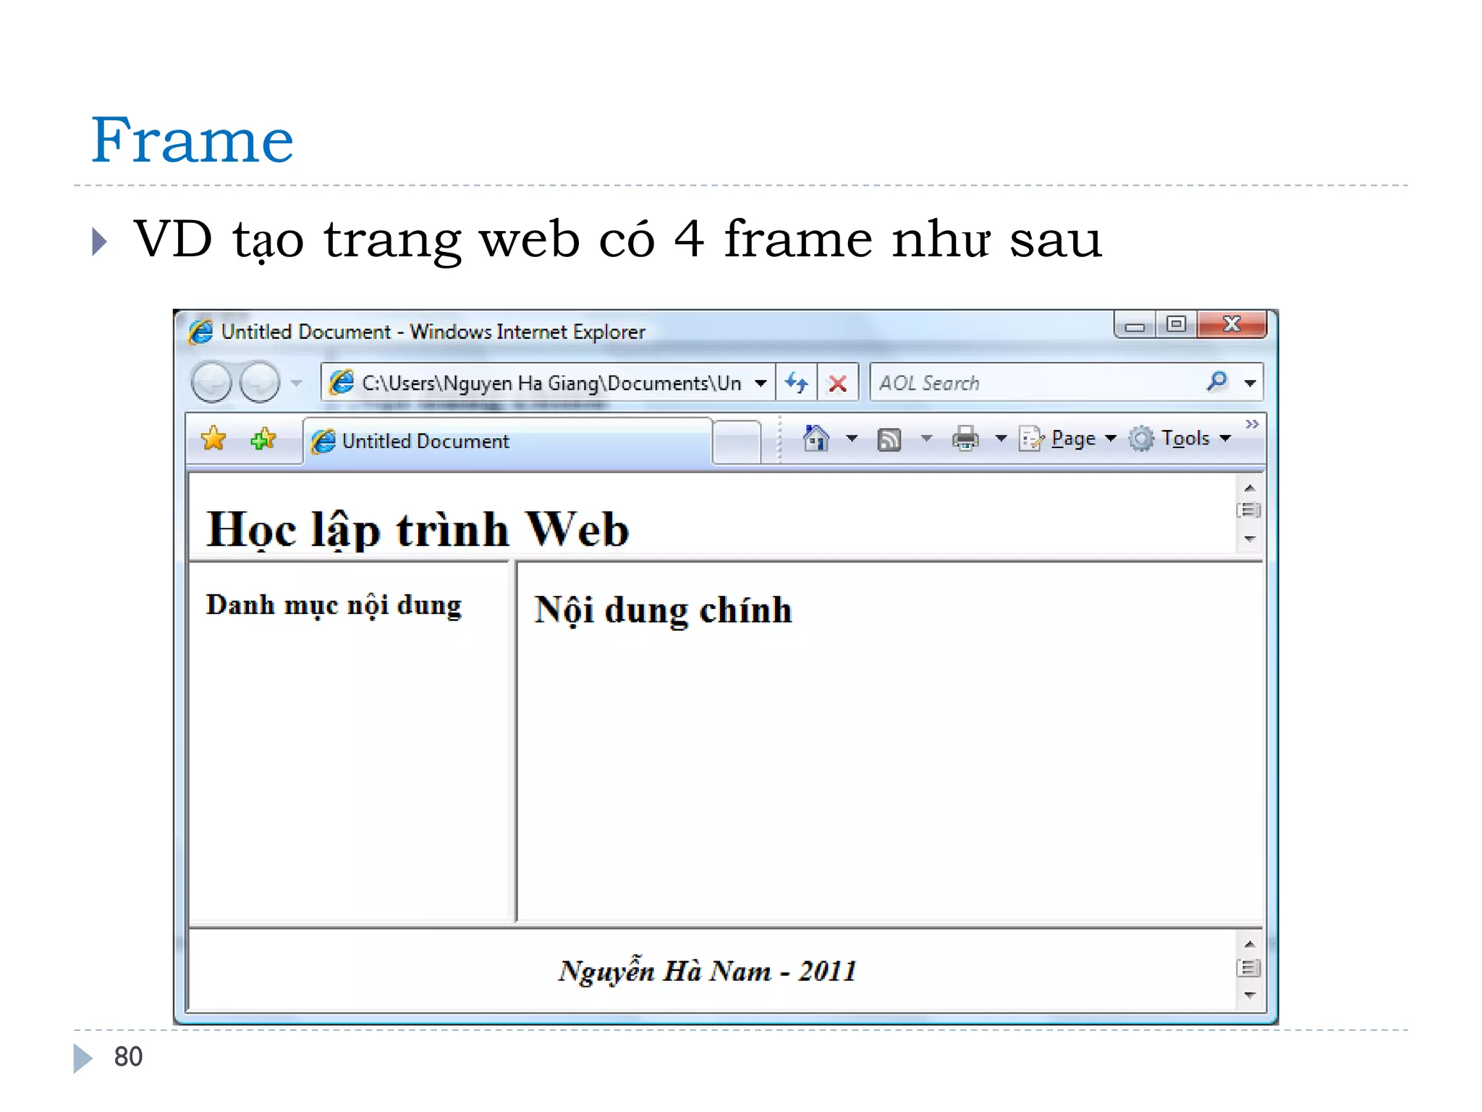The image size is (1482, 1112).
Task: Click the slide title 'Frame'
Action: (x=192, y=140)
